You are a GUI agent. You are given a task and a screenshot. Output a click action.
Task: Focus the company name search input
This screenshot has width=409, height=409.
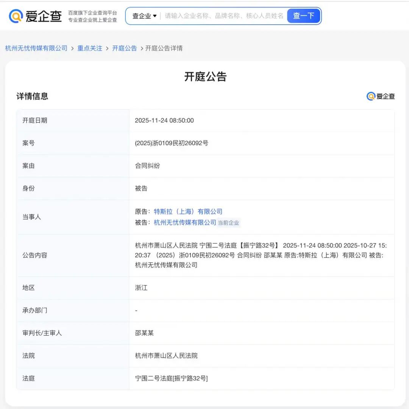[223, 16]
